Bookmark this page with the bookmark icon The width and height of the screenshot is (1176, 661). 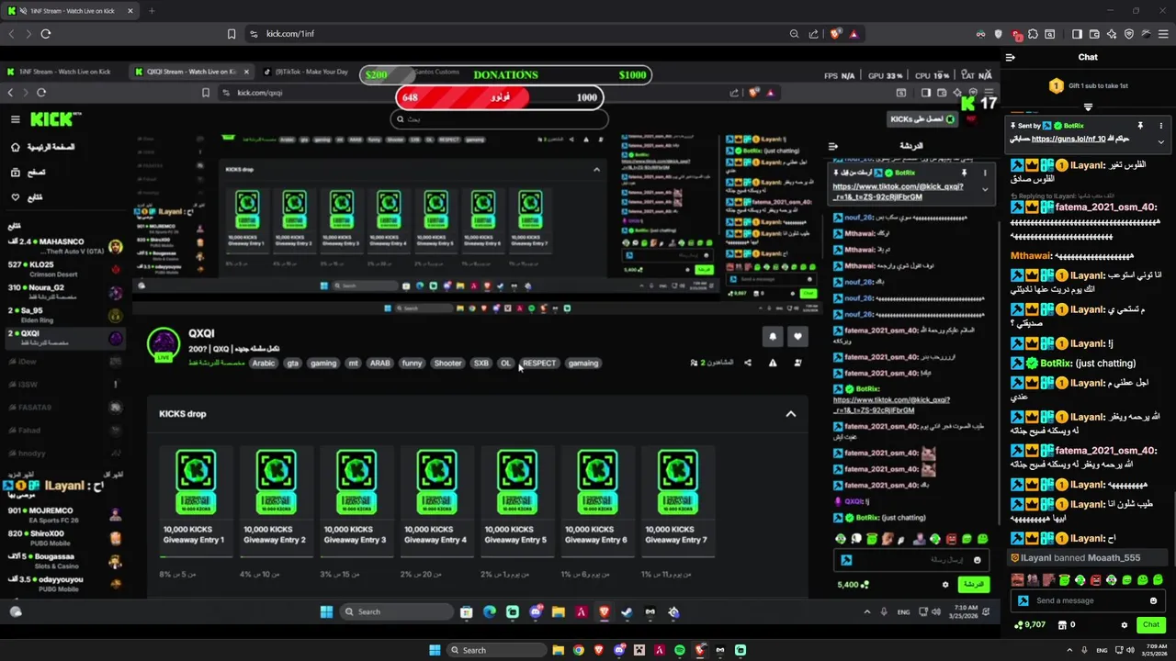(x=232, y=34)
